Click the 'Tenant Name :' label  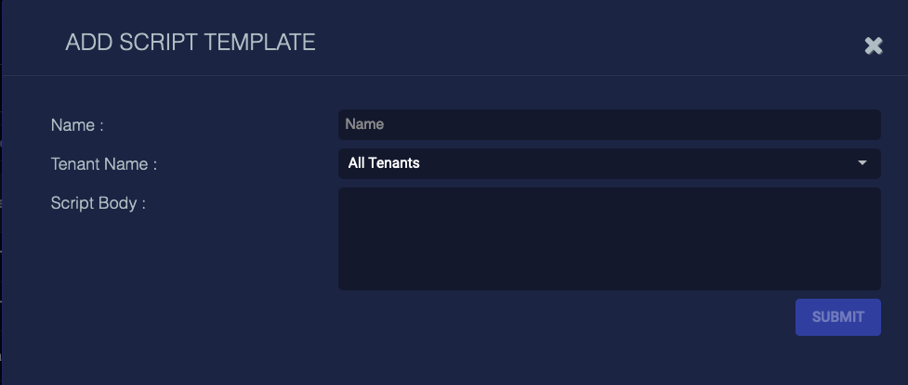click(104, 164)
